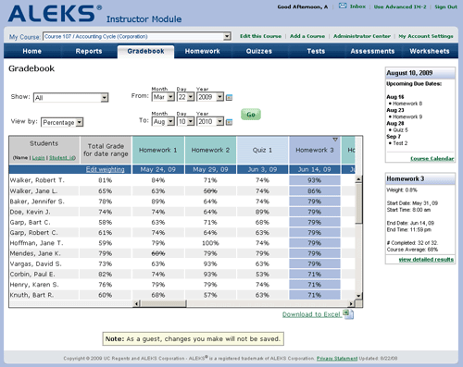Image resolution: width=463 pixels, height=367 pixels.
Task: Open the From Day dropdown
Action: coord(185,97)
